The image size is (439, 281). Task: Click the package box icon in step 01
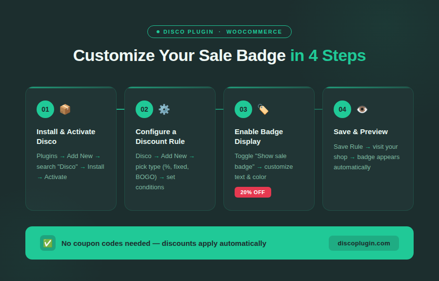65,109
